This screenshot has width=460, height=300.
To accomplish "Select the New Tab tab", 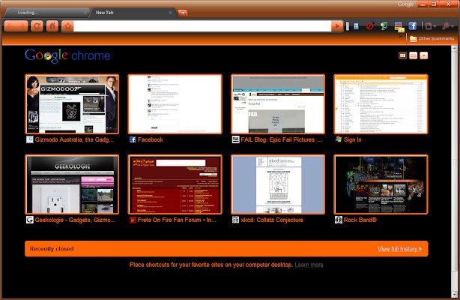I will coord(132,13).
